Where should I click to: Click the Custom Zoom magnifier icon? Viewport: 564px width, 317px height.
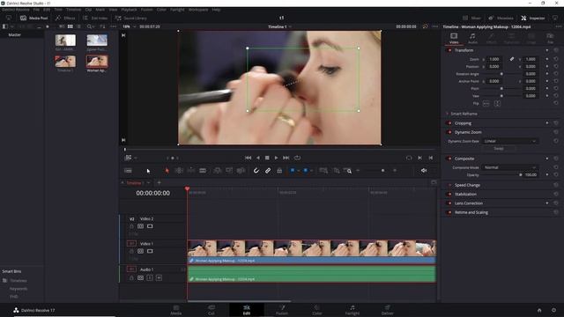point(348,171)
